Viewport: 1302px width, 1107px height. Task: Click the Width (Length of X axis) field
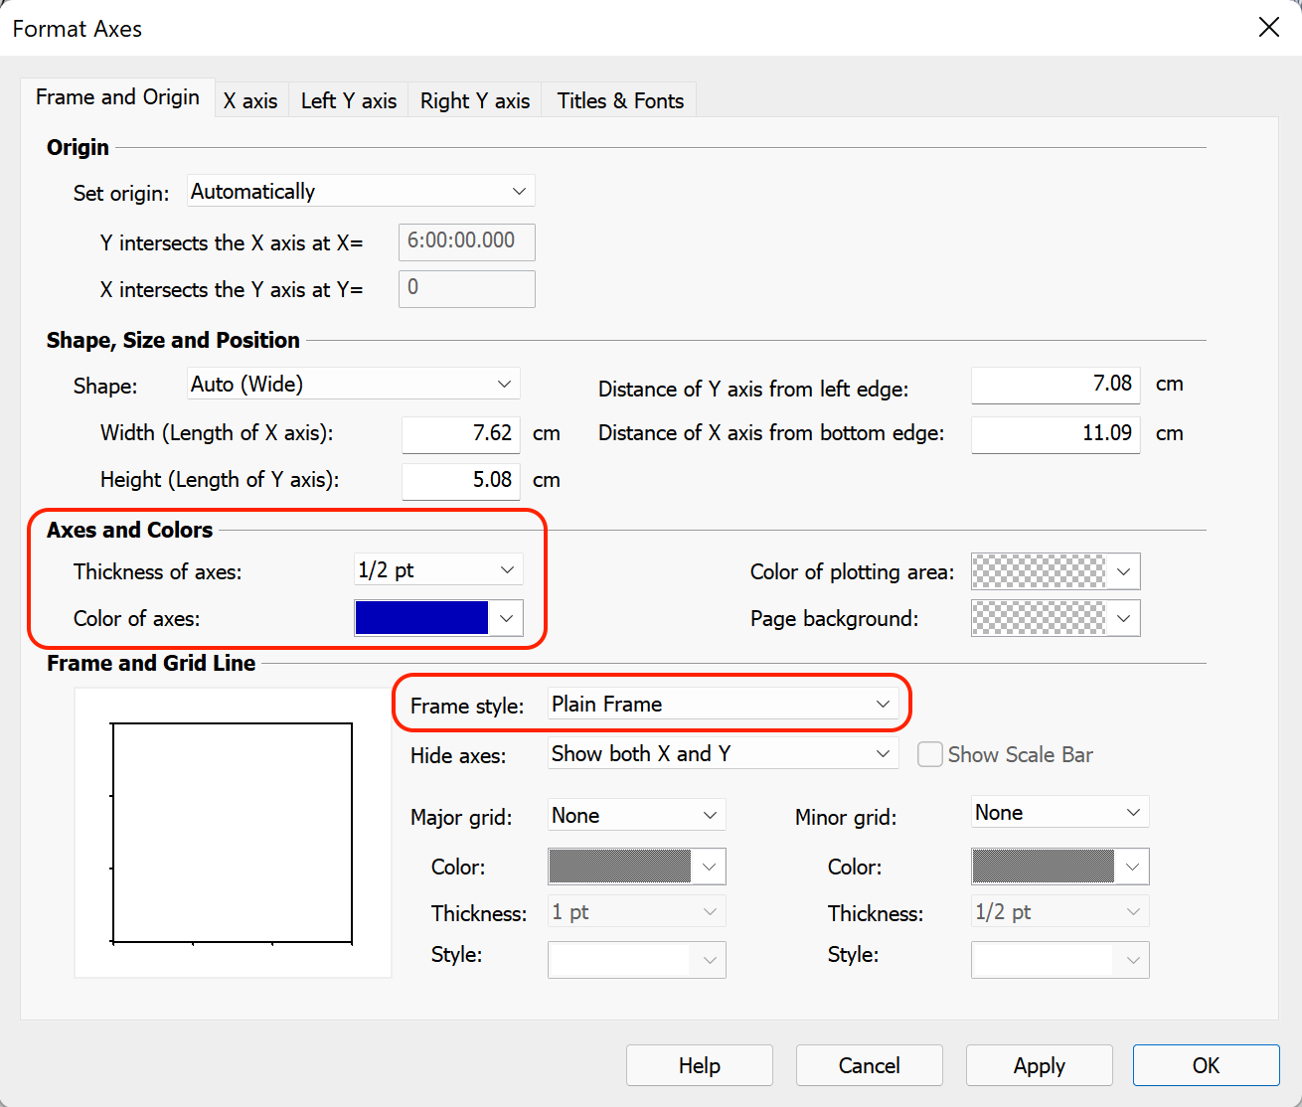click(x=461, y=433)
